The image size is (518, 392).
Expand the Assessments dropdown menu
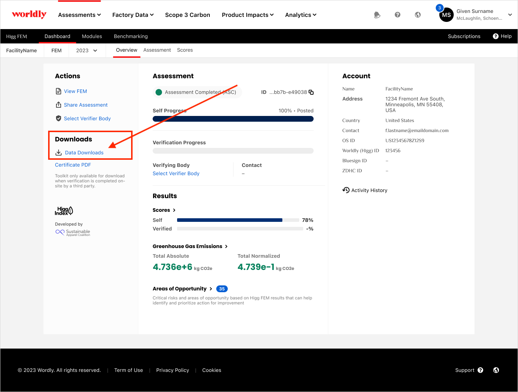(79, 15)
